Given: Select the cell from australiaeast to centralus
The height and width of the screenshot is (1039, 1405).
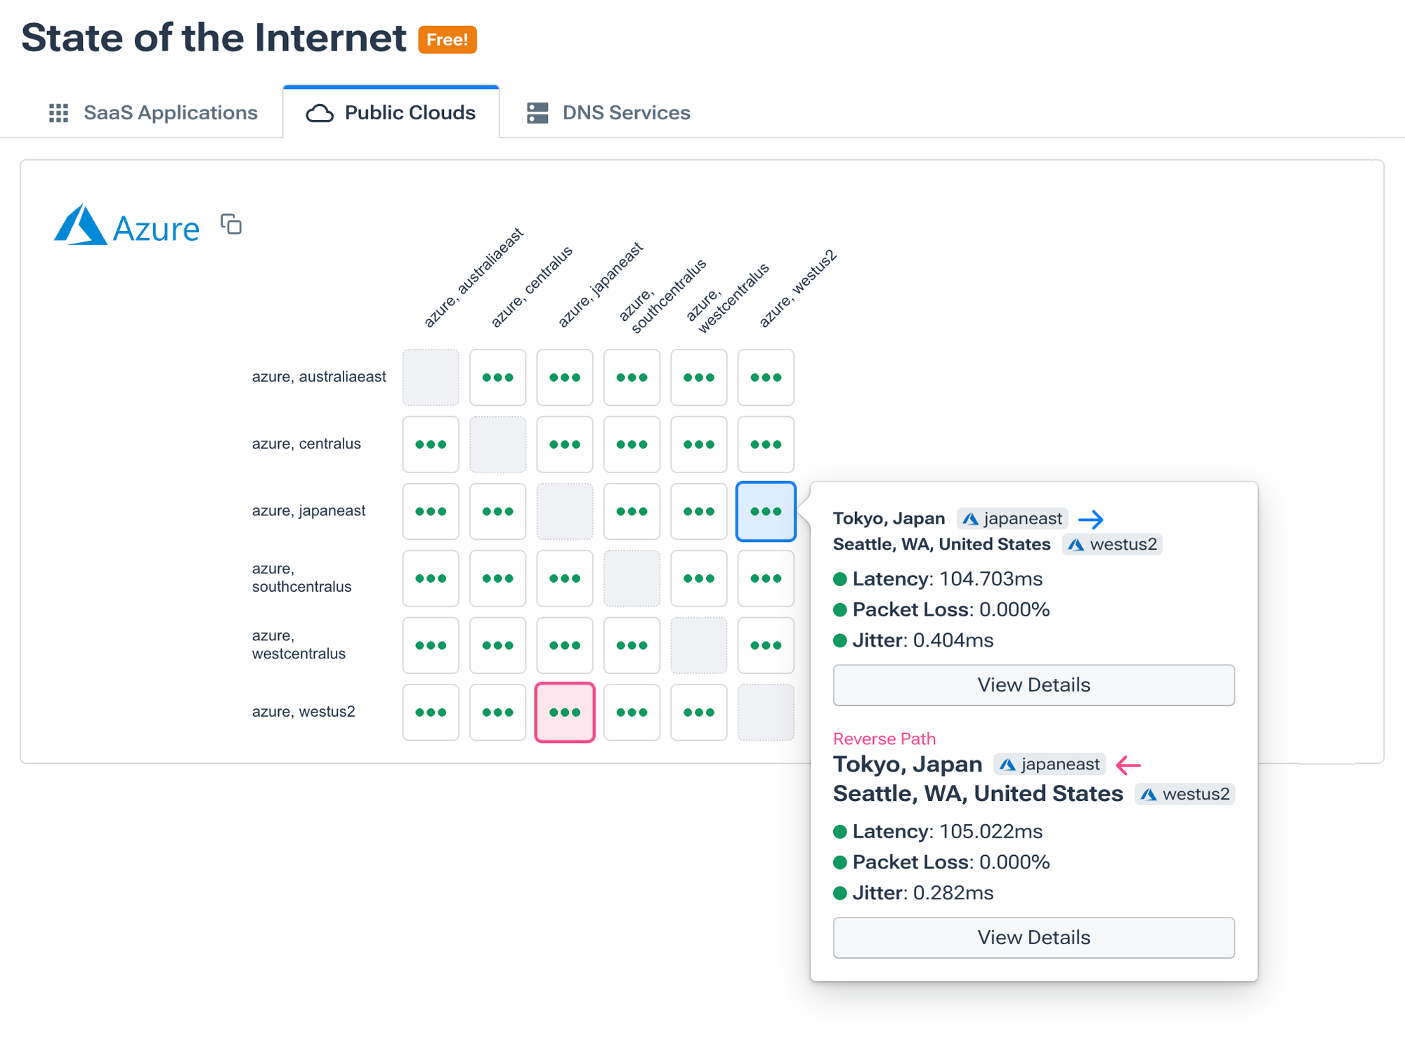Looking at the screenshot, I should click(x=497, y=377).
